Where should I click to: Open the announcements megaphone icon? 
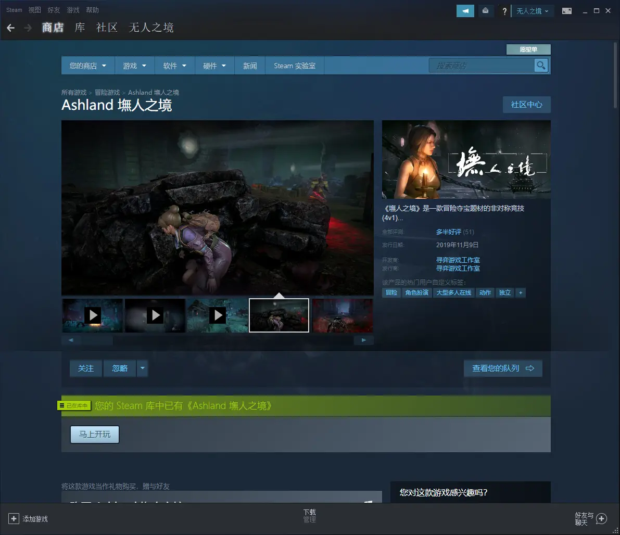point(465,11)
